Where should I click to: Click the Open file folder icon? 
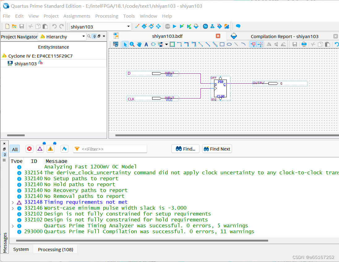(x=14, y=26)
